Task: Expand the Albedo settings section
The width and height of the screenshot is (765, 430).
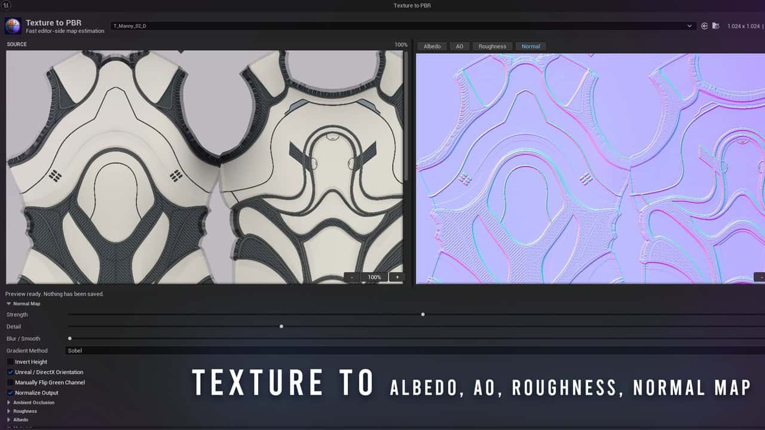Action: [x=9, y=420]
